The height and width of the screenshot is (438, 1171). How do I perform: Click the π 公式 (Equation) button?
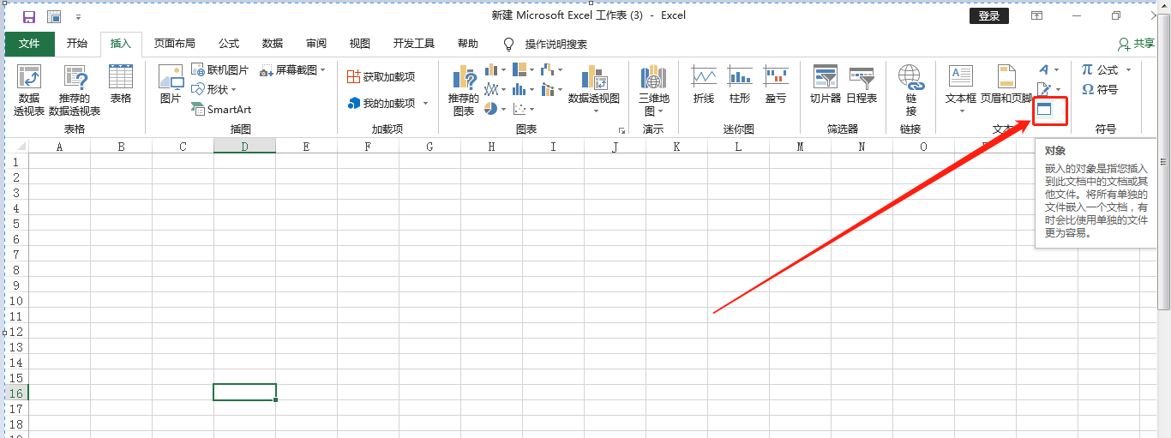(1106, 69)
